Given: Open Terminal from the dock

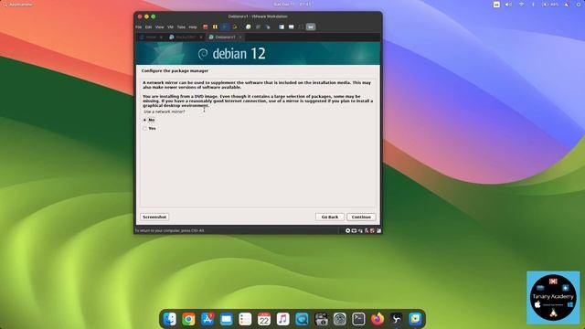Looking at the screenshot, I should tap(358, 319).
